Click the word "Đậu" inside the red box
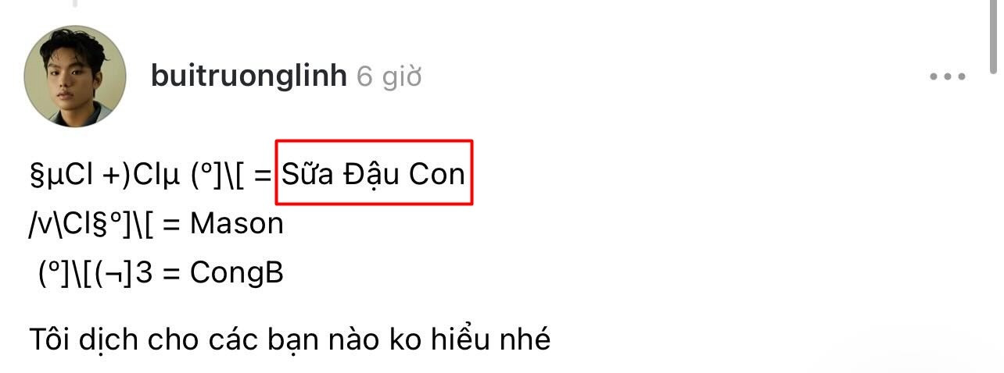1004x373 pixels. pyautogui.click(x=371, y=176)
